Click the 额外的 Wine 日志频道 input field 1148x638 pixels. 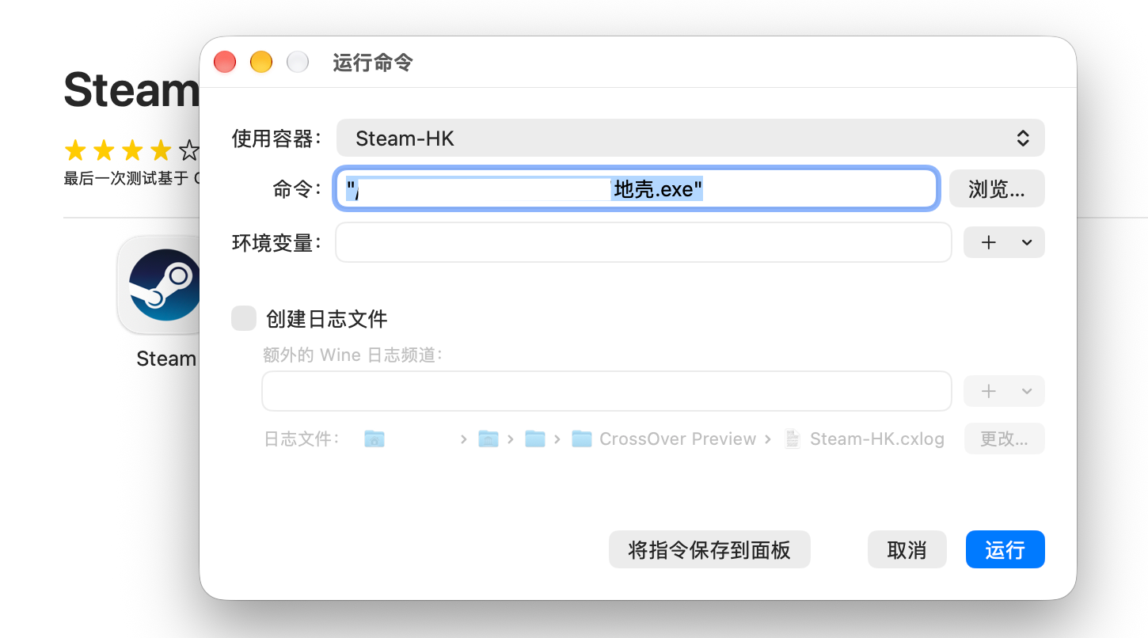click(x=606, y=391)
